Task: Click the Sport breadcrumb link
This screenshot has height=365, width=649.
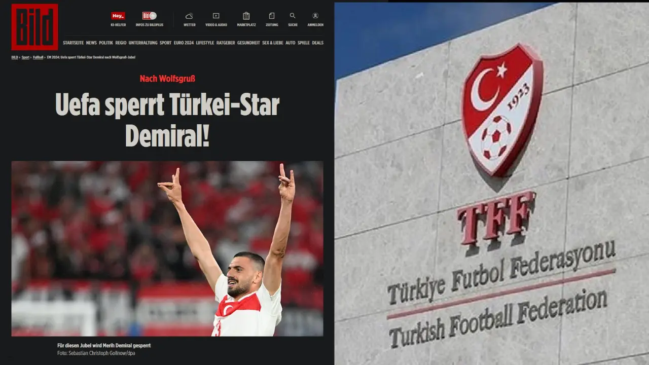Action: (25, 57)
